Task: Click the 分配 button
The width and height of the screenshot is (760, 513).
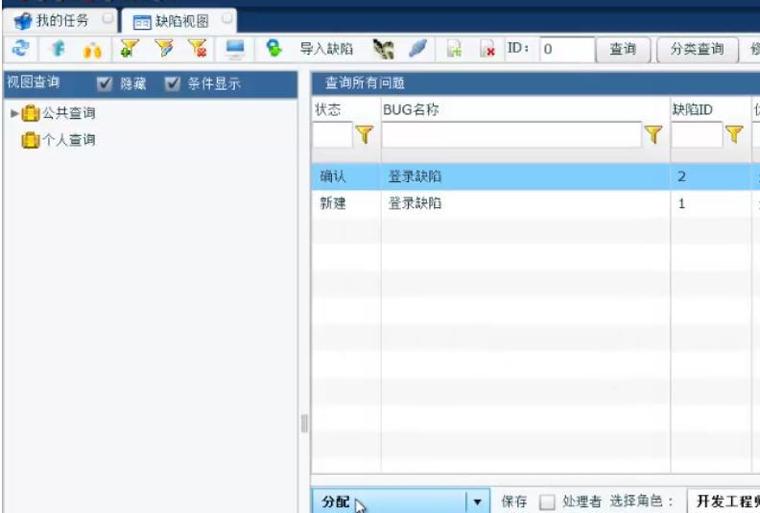Action: [389, 501]
